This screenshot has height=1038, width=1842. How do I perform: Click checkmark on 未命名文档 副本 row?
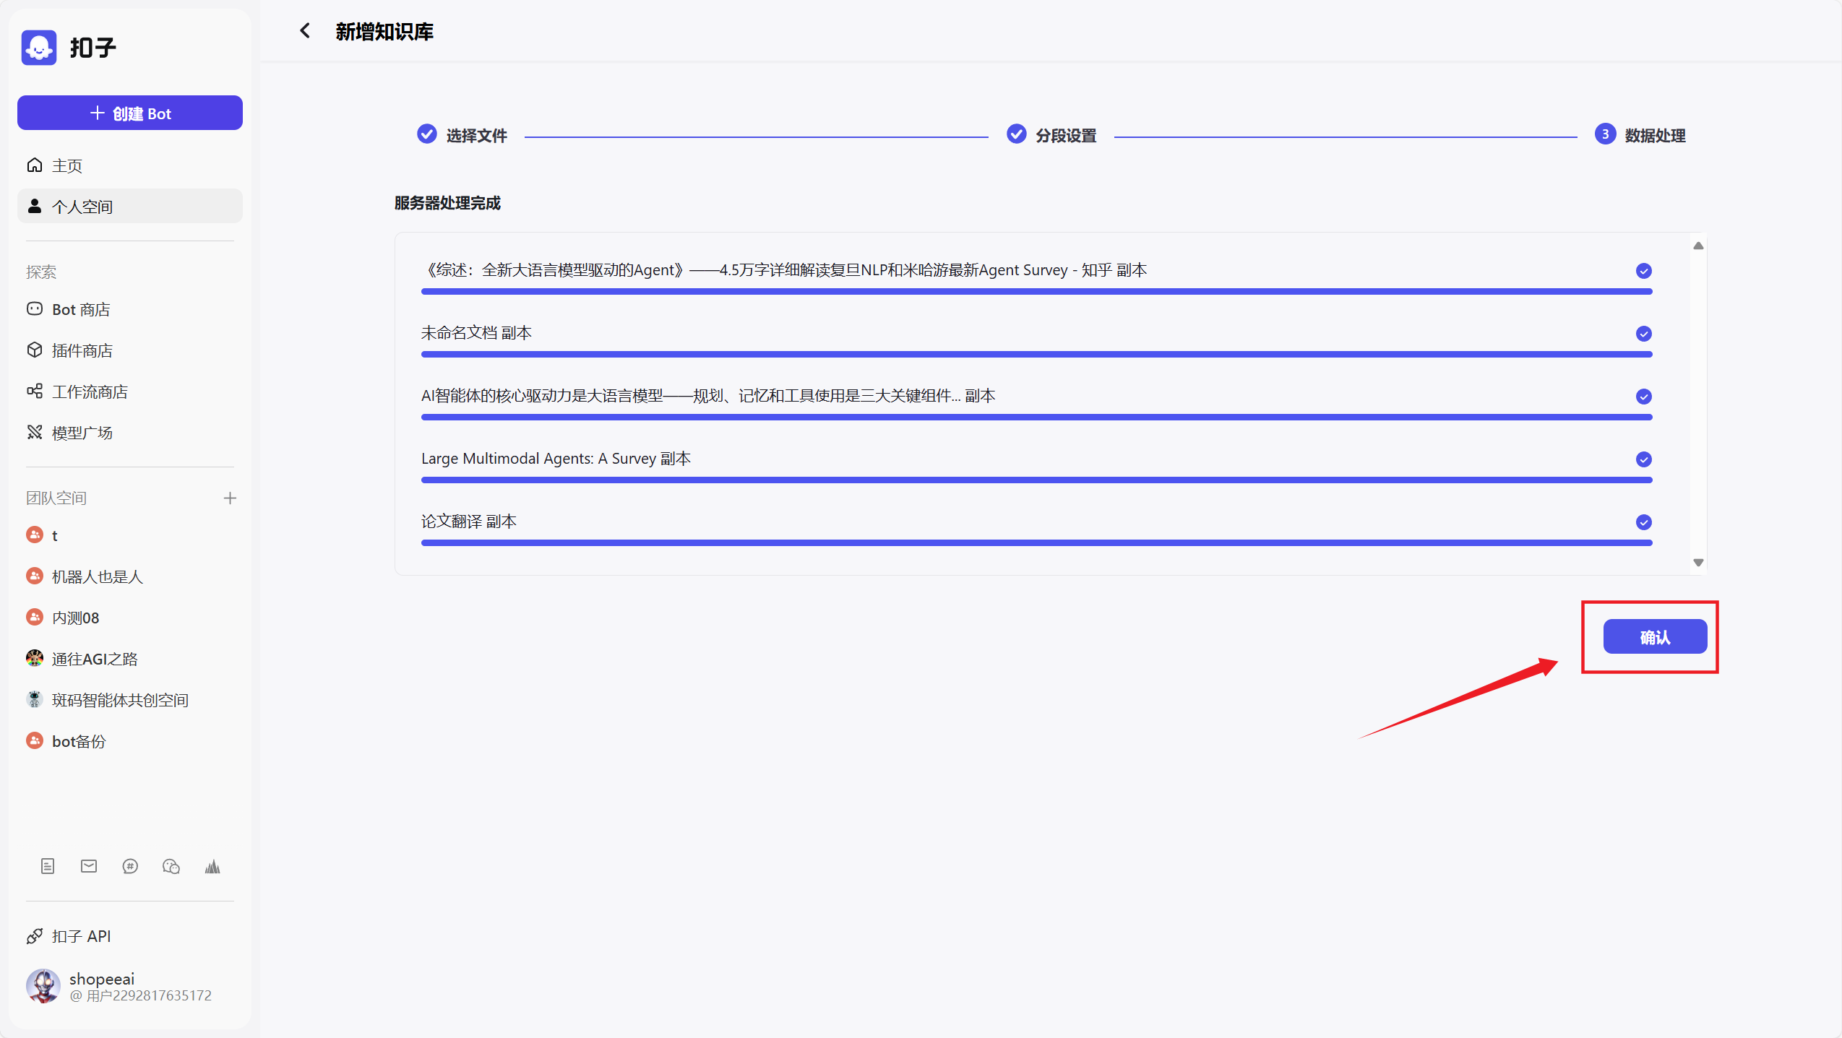1643,334
